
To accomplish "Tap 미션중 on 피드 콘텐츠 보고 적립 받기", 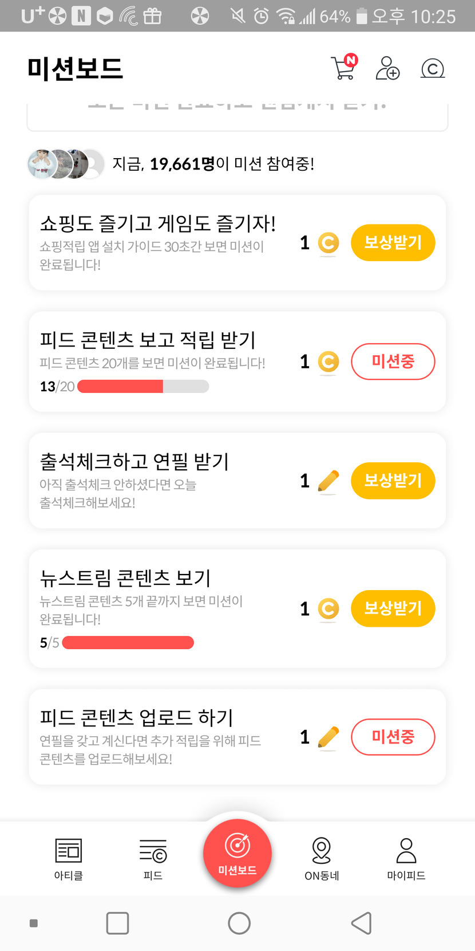I will click(x=393, y=361).
